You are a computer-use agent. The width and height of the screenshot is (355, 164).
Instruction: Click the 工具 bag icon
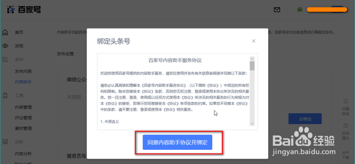[5, 96]
